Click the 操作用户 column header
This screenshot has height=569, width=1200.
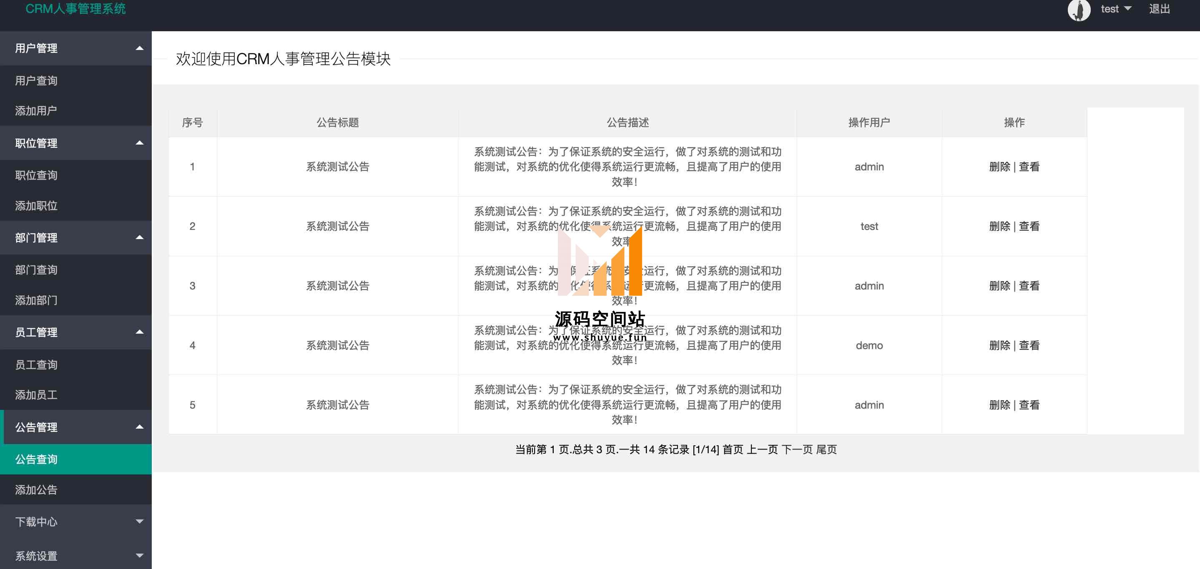point(869,122)
